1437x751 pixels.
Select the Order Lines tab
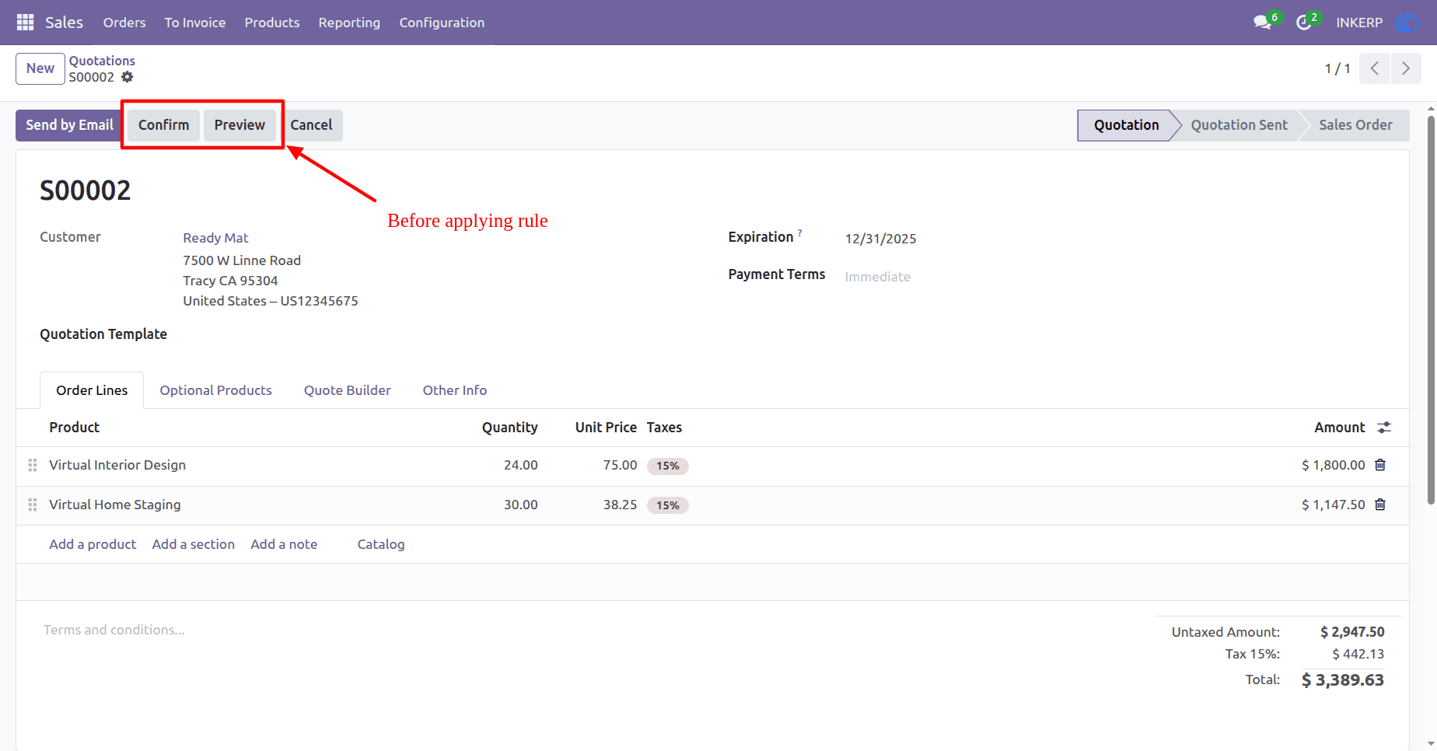[x=92, y=390]
